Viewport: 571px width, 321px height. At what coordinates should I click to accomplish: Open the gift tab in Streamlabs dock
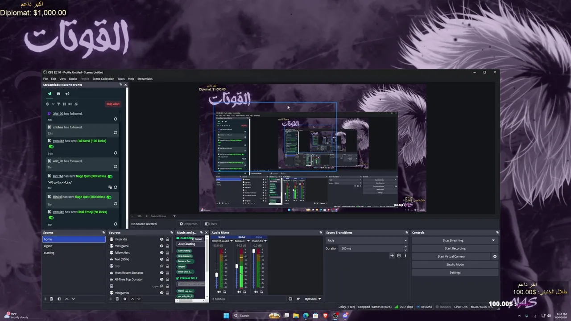pos(58,94)
